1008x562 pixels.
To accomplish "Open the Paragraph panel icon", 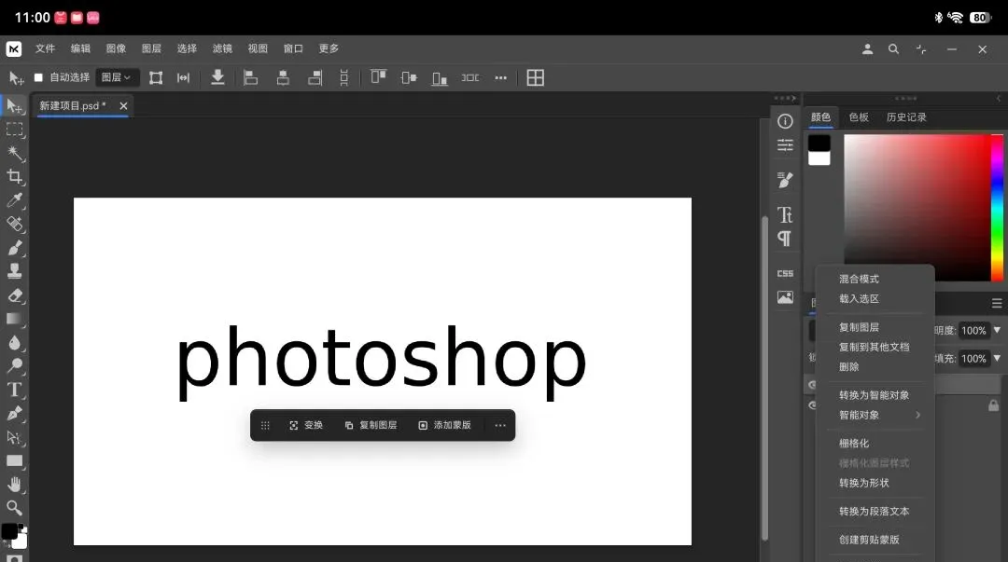I will click(x=785, y=239).
